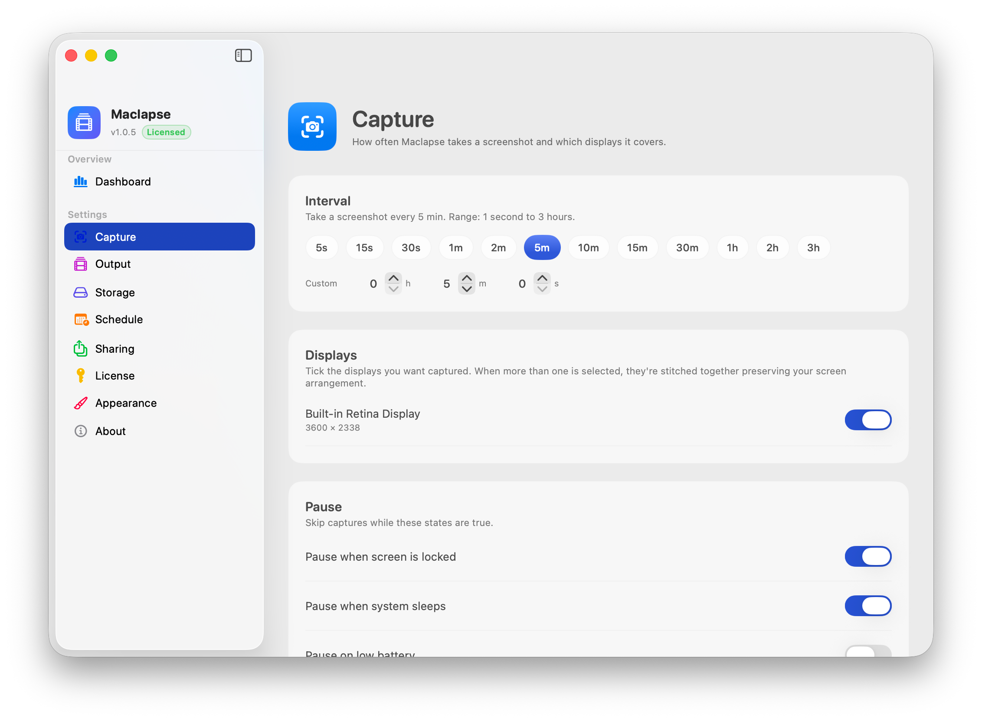982x721 pixels.
Task: Click the Maclapse app name text
Action: pos(141,114)
